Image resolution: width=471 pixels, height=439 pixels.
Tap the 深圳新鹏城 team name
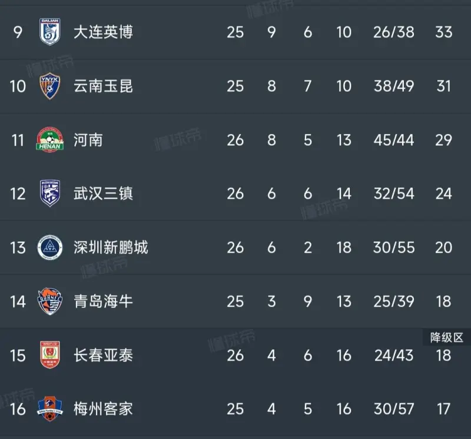click(111, 247)
